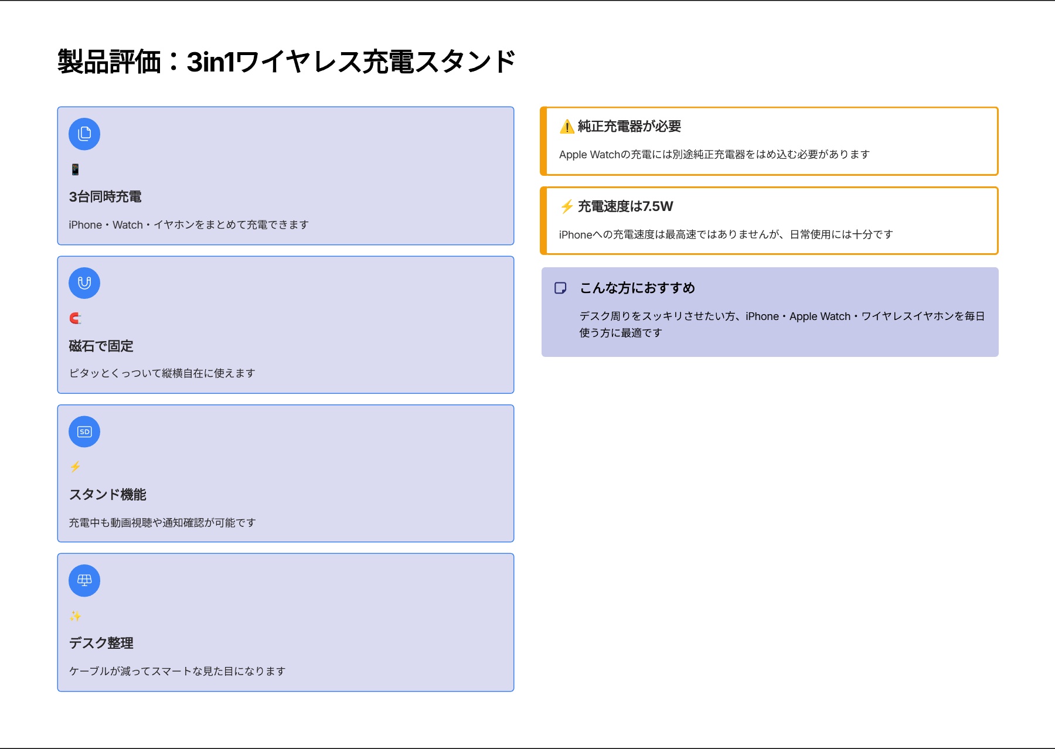Click the blue copy icon in first card
1055x749 pixels.
(x=84, y=134)
